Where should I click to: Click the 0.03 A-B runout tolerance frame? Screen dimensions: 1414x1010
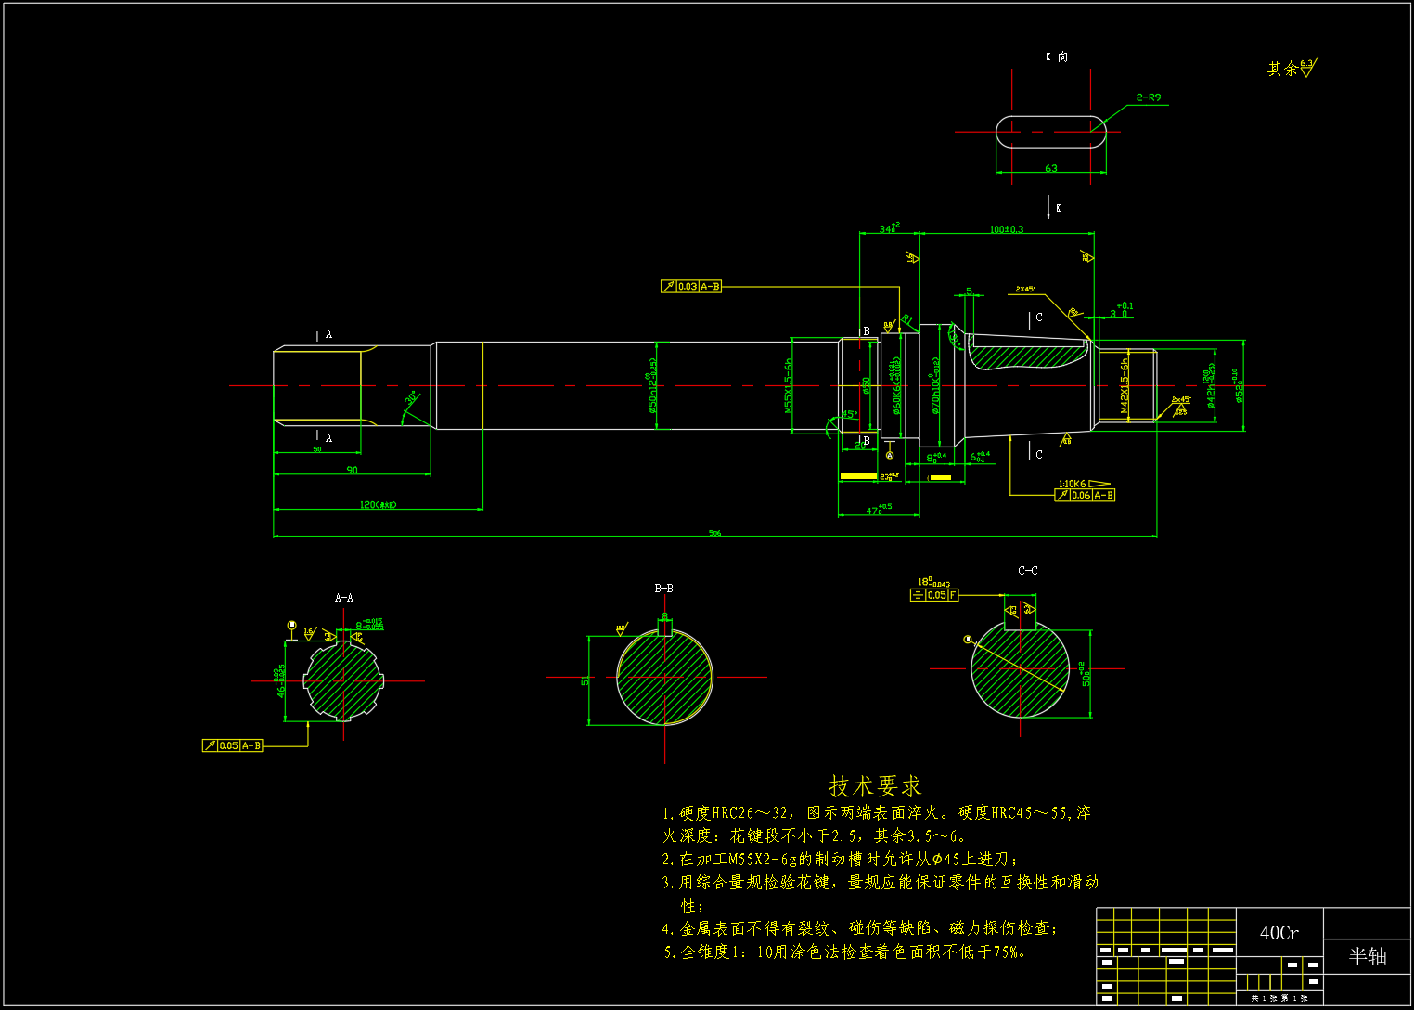[x=691, y=287]
